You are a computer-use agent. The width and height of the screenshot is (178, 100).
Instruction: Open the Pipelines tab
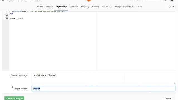coord(74,7)
